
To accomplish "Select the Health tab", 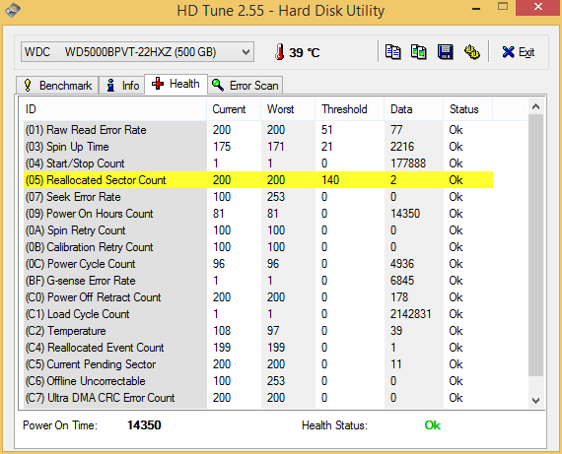I will [176, 84].
